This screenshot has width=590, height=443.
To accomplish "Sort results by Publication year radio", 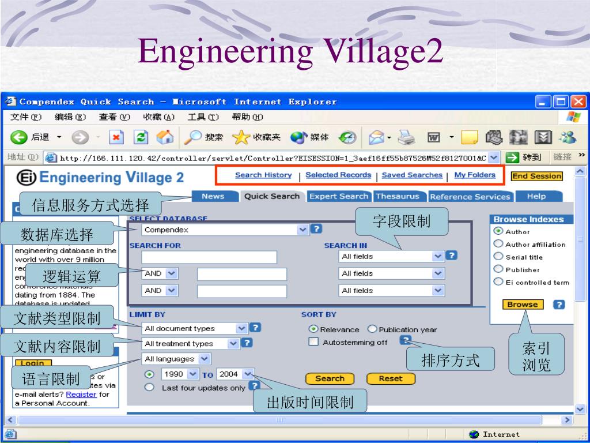I will tap(372, 329).
